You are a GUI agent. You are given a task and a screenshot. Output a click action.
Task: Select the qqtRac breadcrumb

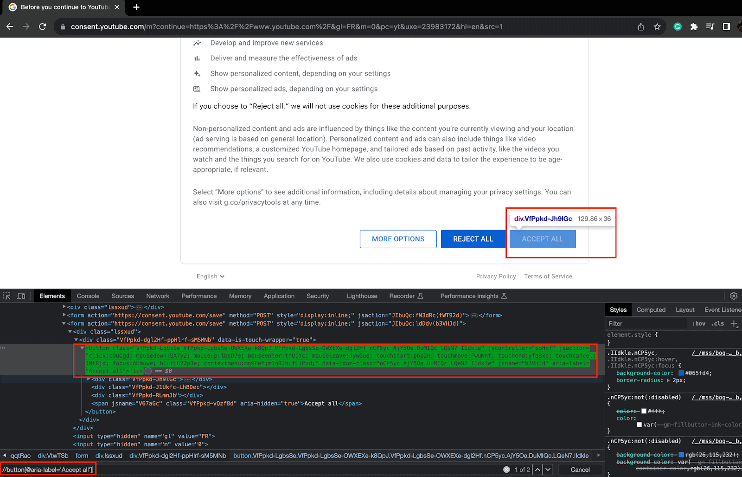click(x=20, y=456)
